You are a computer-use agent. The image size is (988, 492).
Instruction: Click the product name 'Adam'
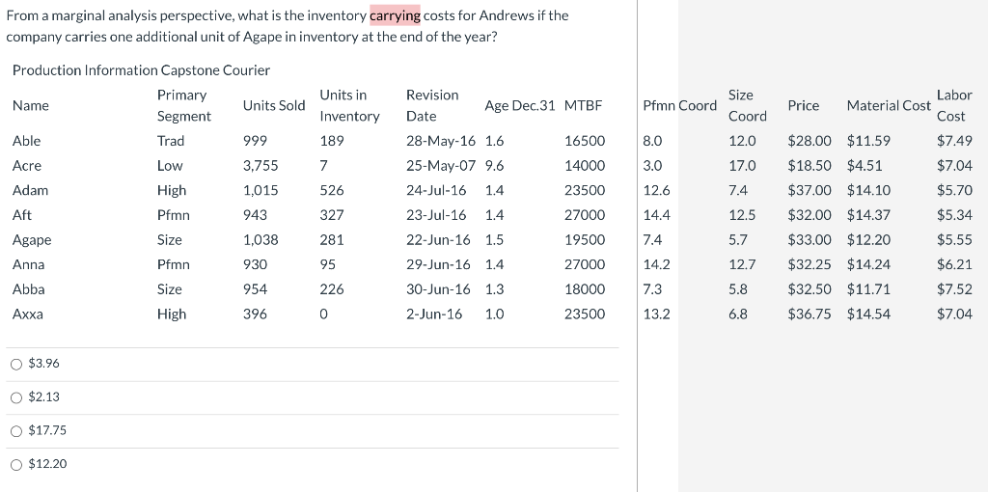[30, 190]
